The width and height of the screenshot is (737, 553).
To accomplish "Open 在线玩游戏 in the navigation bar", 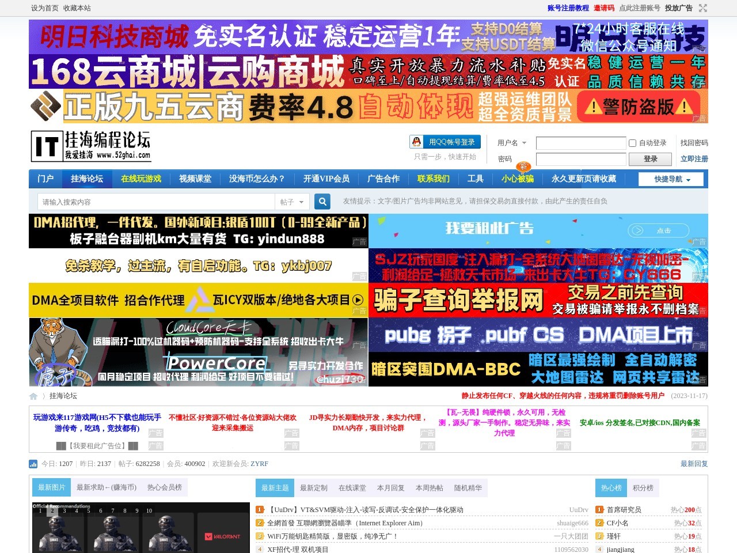I will point(141,179).
